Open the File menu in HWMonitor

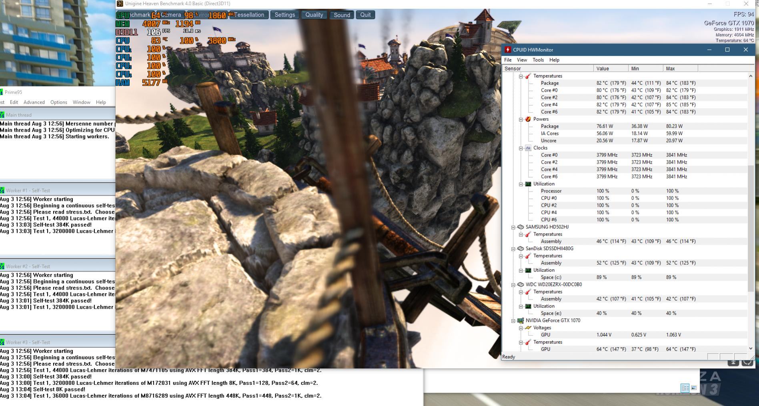click(x=508, y=60)
